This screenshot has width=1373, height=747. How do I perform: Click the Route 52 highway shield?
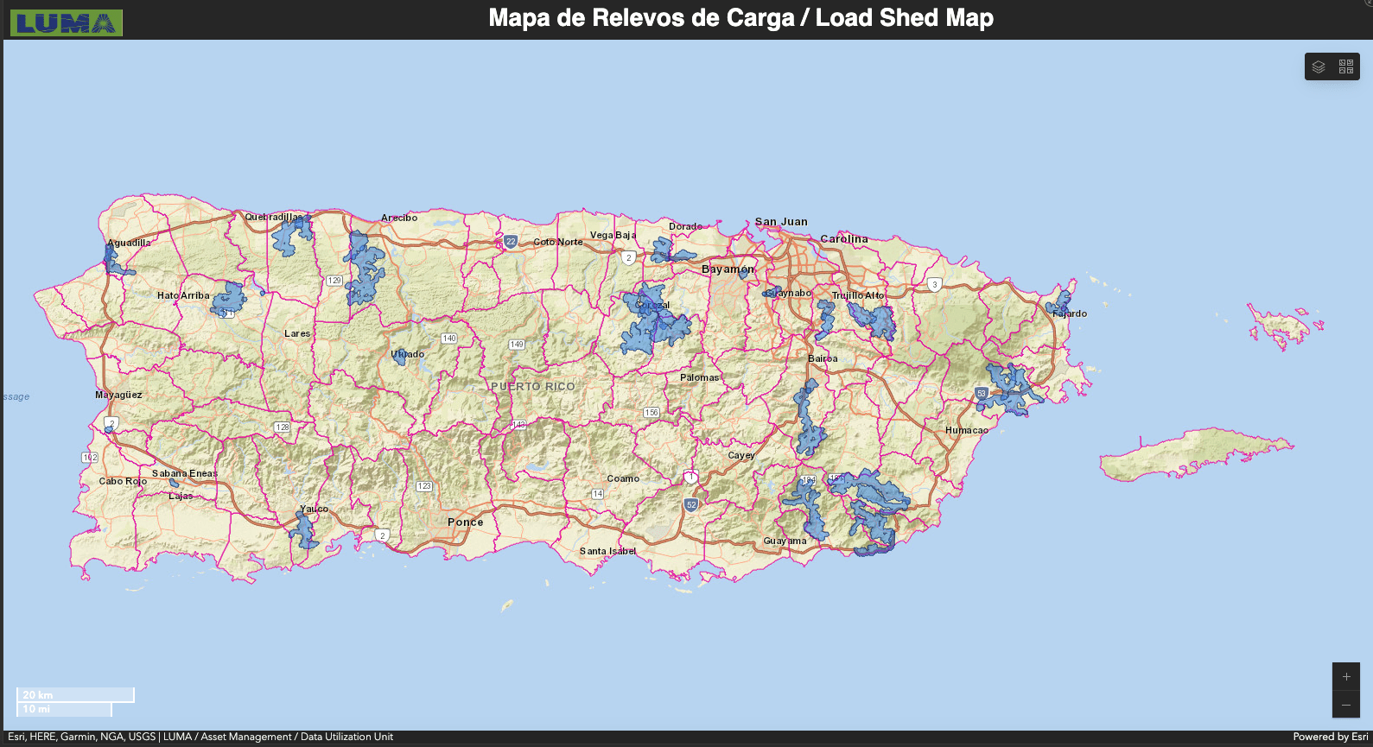click(x=690, y=504)
